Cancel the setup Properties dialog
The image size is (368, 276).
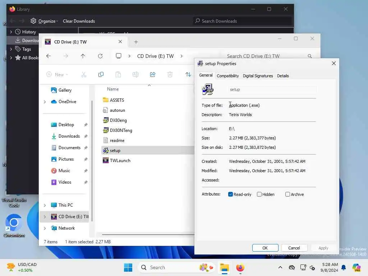(294, 248)
